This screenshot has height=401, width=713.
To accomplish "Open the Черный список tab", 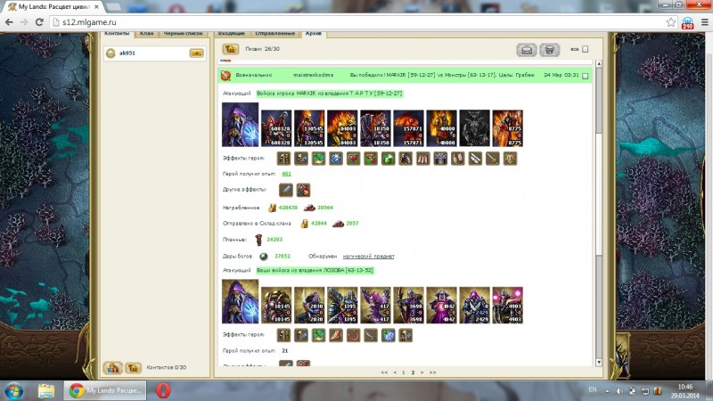I will point(183,34).
